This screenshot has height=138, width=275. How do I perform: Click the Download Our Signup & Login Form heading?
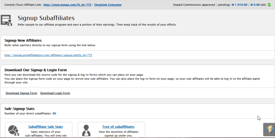(36, 70)
